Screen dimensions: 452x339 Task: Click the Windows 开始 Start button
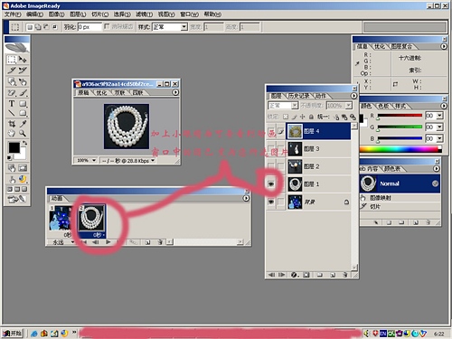(13, 333)
